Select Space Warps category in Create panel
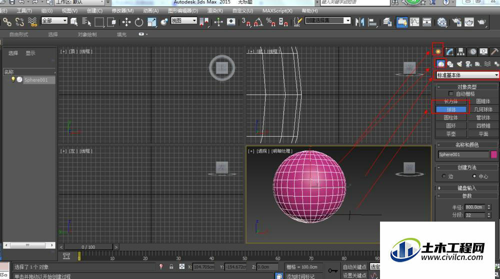The width and height of the screenshot is (500, 279). coord(487,64)
